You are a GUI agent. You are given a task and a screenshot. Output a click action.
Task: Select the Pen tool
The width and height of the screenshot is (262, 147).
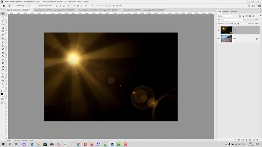coord(3,67)
